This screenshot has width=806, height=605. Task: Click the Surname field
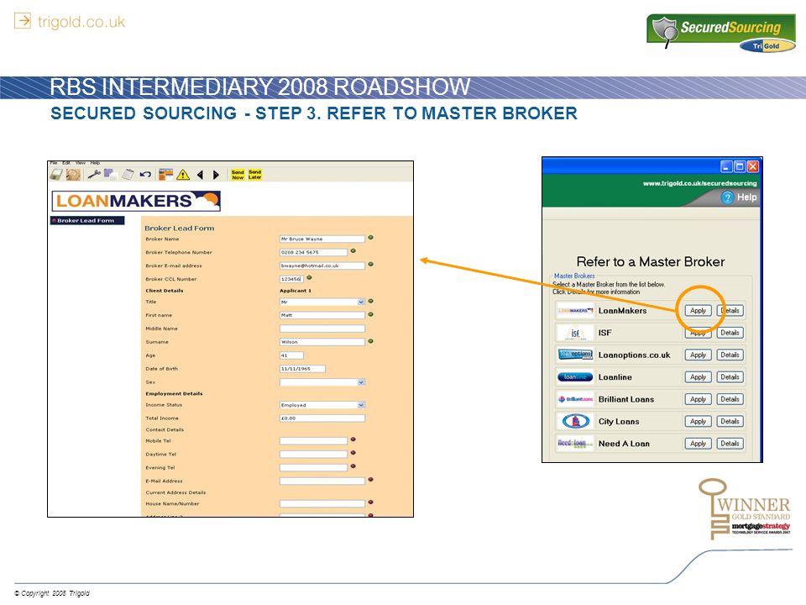click(322, 342)
